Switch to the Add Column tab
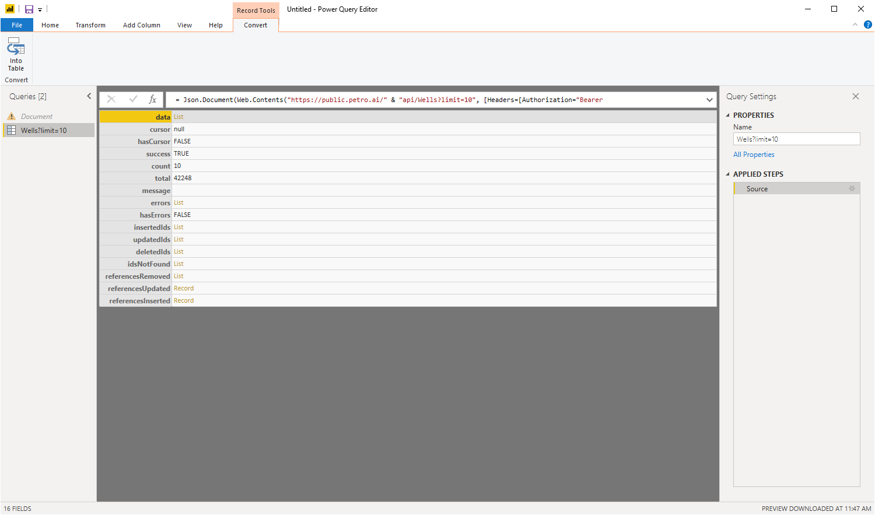Screen dimensions: 875x515 point(141,25)
